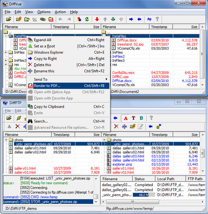Collapse the DataFiles folder tree node

click(6, 36)
